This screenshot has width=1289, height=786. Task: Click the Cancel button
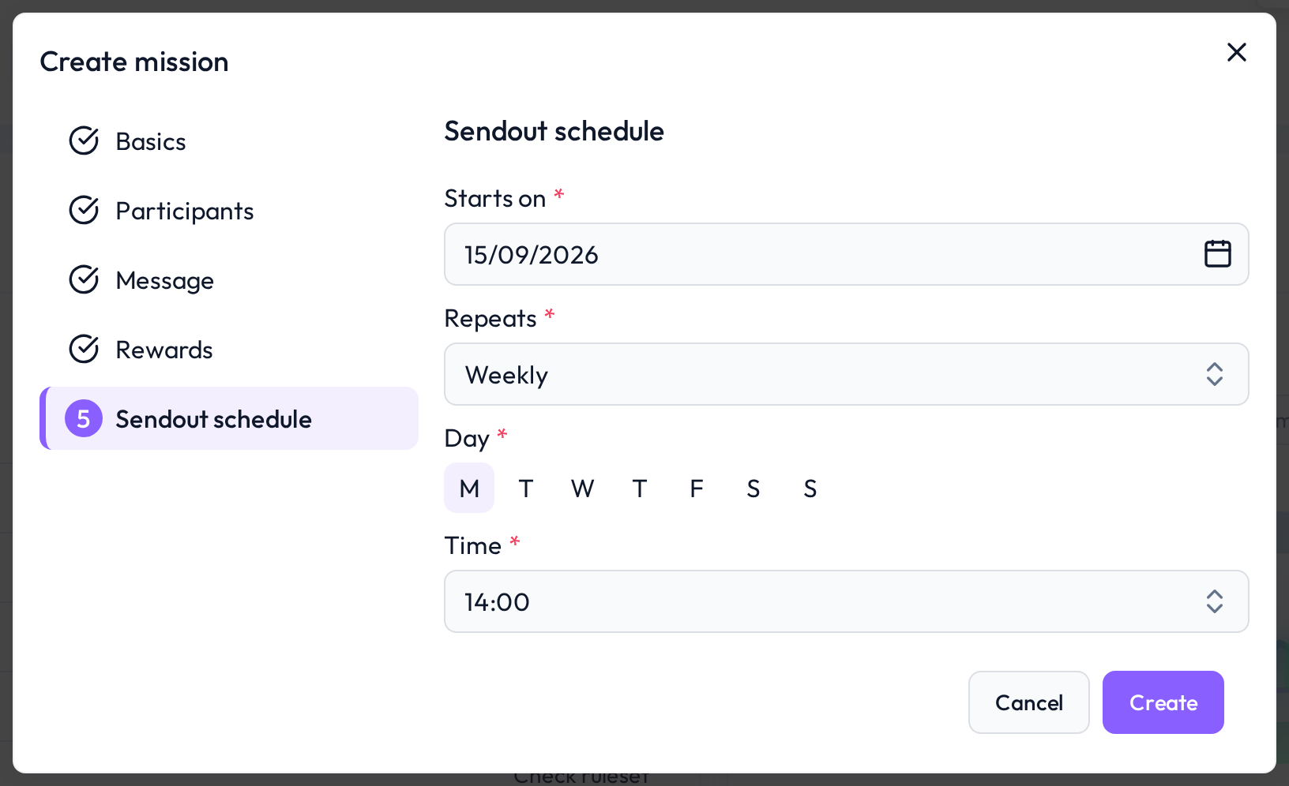pyautogui.click(x=1028, y=702)
